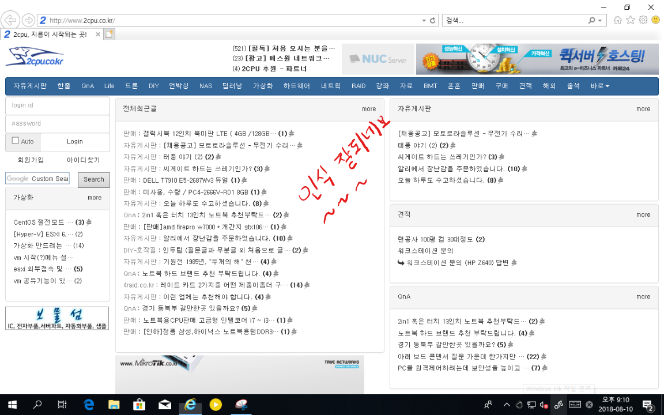The image size is (664, 415).
Task: Open 하드웨어 in the navigation bar
Action: coord(296,86)
